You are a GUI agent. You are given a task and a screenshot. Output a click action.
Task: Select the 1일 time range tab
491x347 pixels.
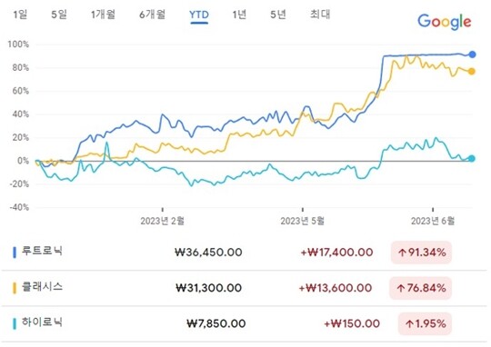coord(20,15)
